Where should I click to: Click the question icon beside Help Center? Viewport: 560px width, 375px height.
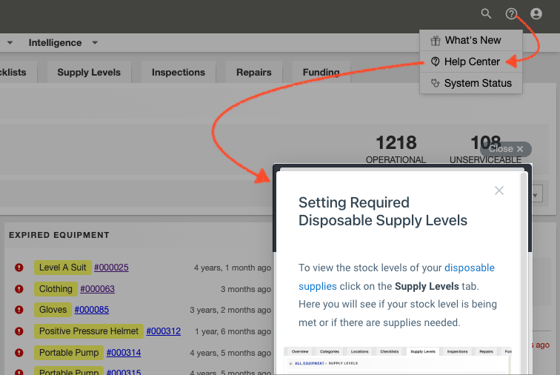coord(435,62)
